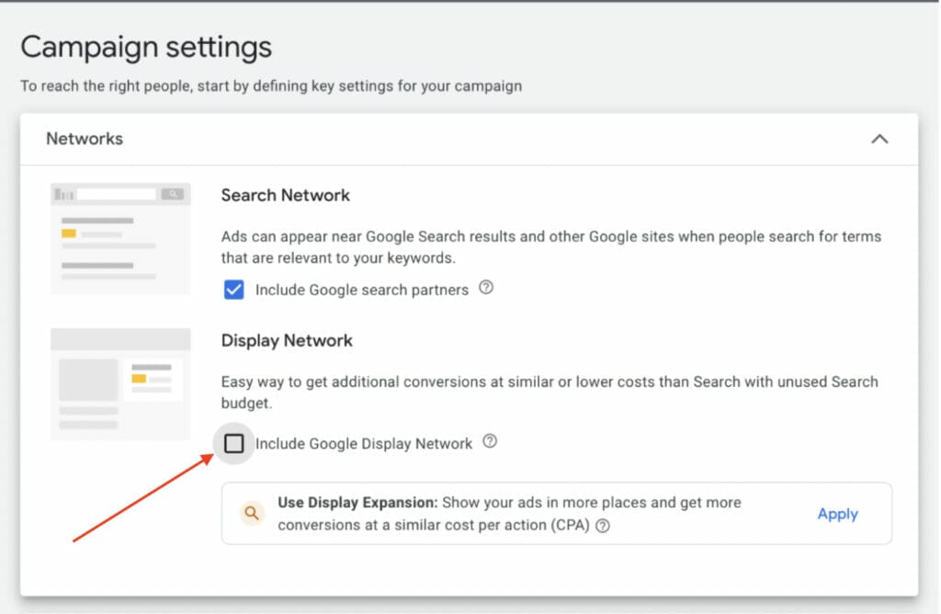Open help icon beside Include Google Display Network

coord(490,442)
